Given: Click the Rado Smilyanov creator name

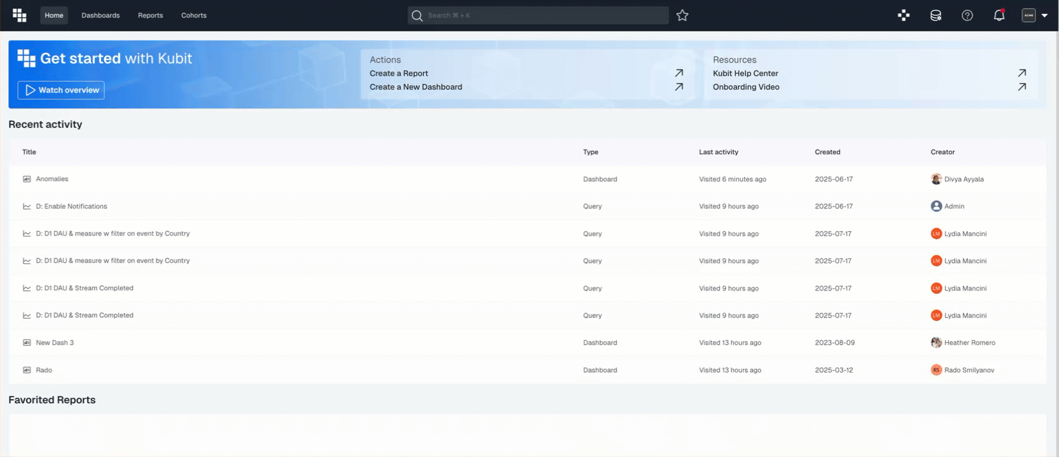Looking at the screenshot, I should click(969, 370).
